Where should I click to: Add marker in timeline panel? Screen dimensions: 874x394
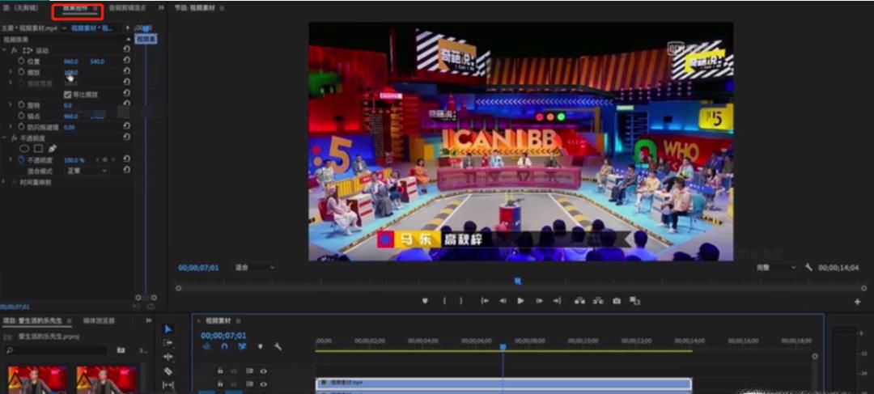point(260,346)
